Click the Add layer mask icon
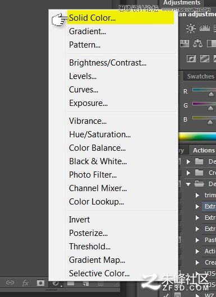216x297 pixels. click(40, 283)
